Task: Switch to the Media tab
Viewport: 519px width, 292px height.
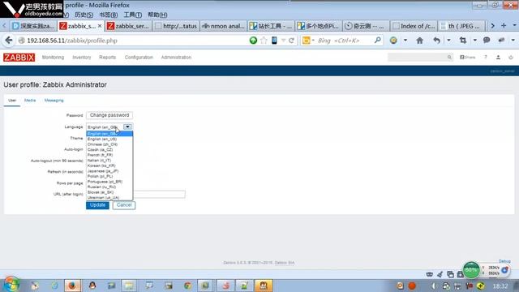Action: point(30,101)
